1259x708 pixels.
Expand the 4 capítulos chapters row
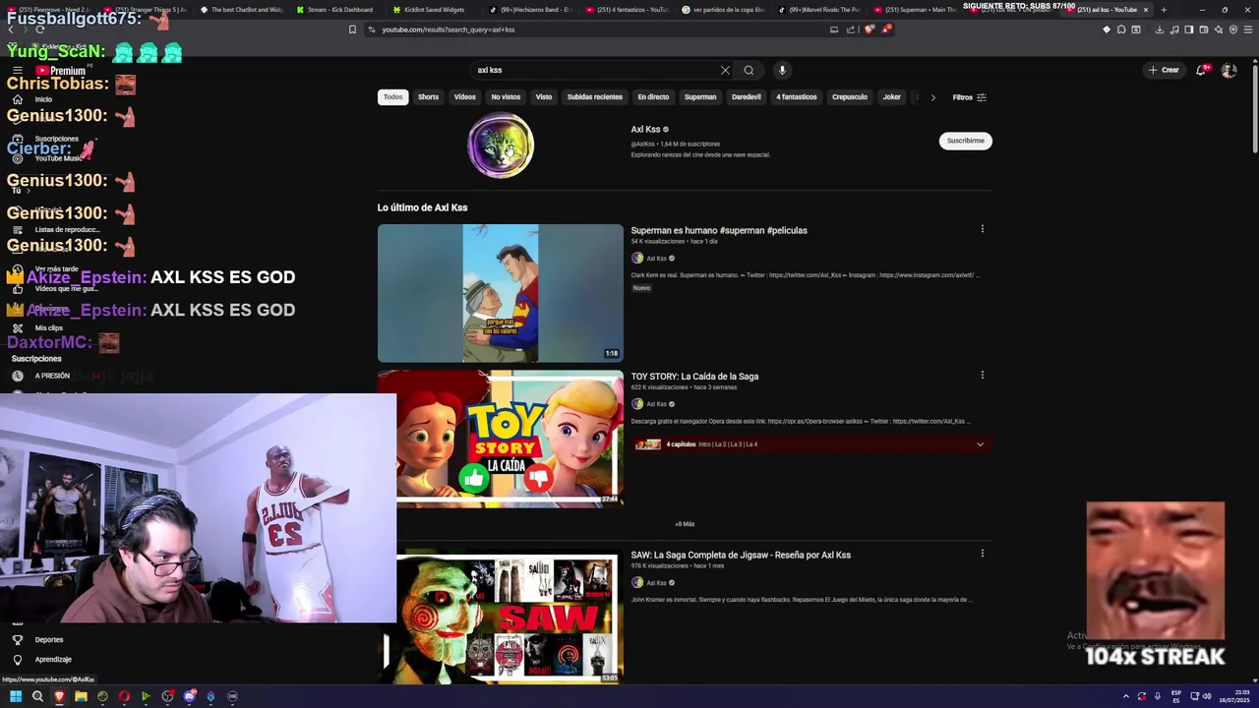[x=810, y=444]
